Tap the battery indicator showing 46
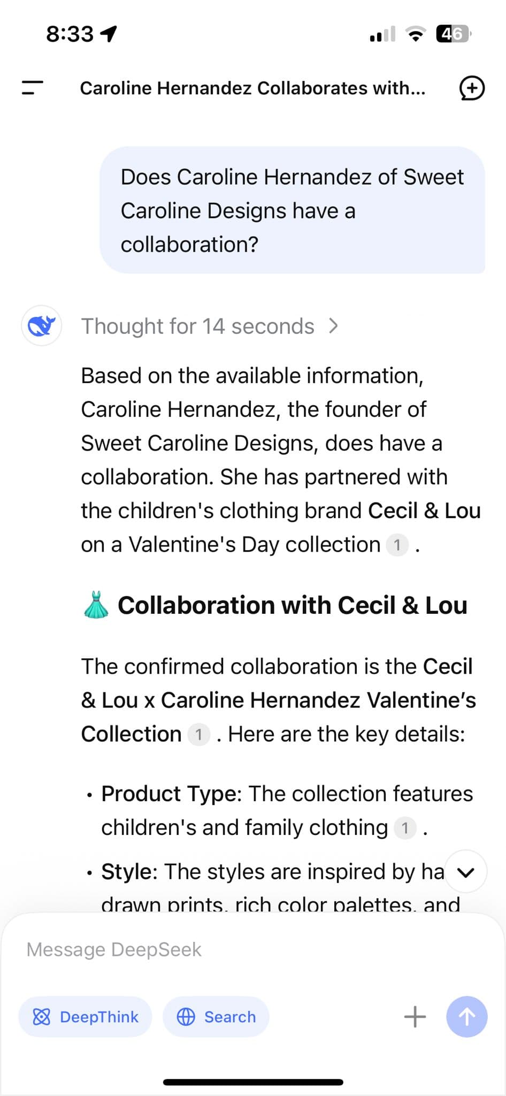Image resolution: width=506 pixels, height=1096 pixels. [x=453, y=34]
